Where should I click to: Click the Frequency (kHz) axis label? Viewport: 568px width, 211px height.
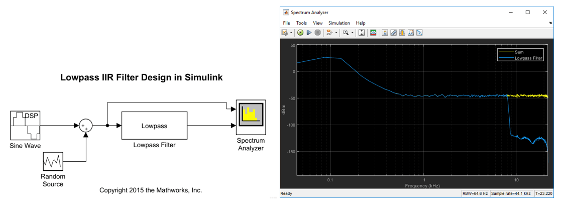coord(422,186)
